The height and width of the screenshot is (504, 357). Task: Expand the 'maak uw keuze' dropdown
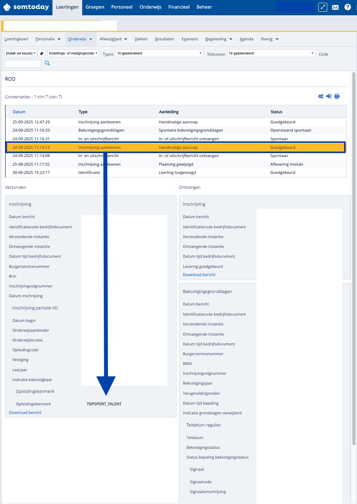(21, 53)
